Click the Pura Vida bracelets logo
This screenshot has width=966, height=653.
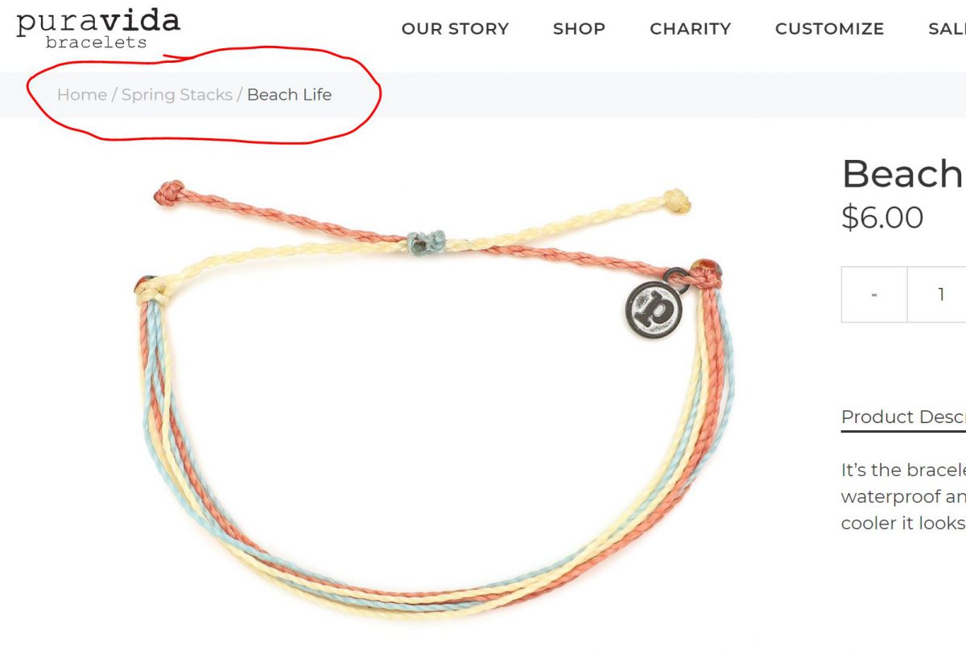click(97, 29)
